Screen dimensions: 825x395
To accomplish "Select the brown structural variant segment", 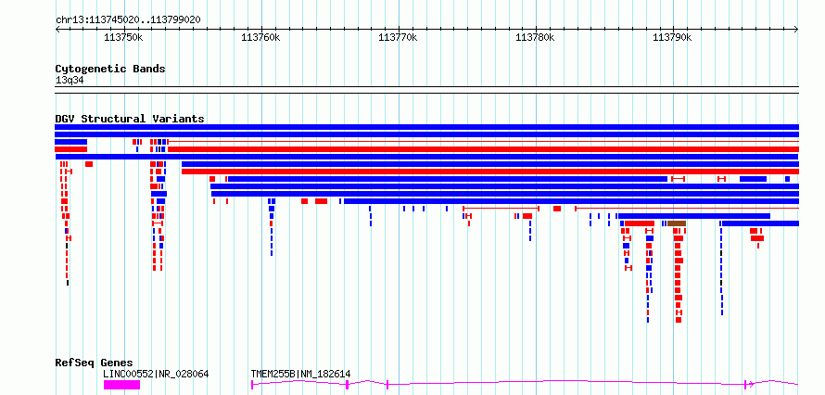I will point(677,223).
